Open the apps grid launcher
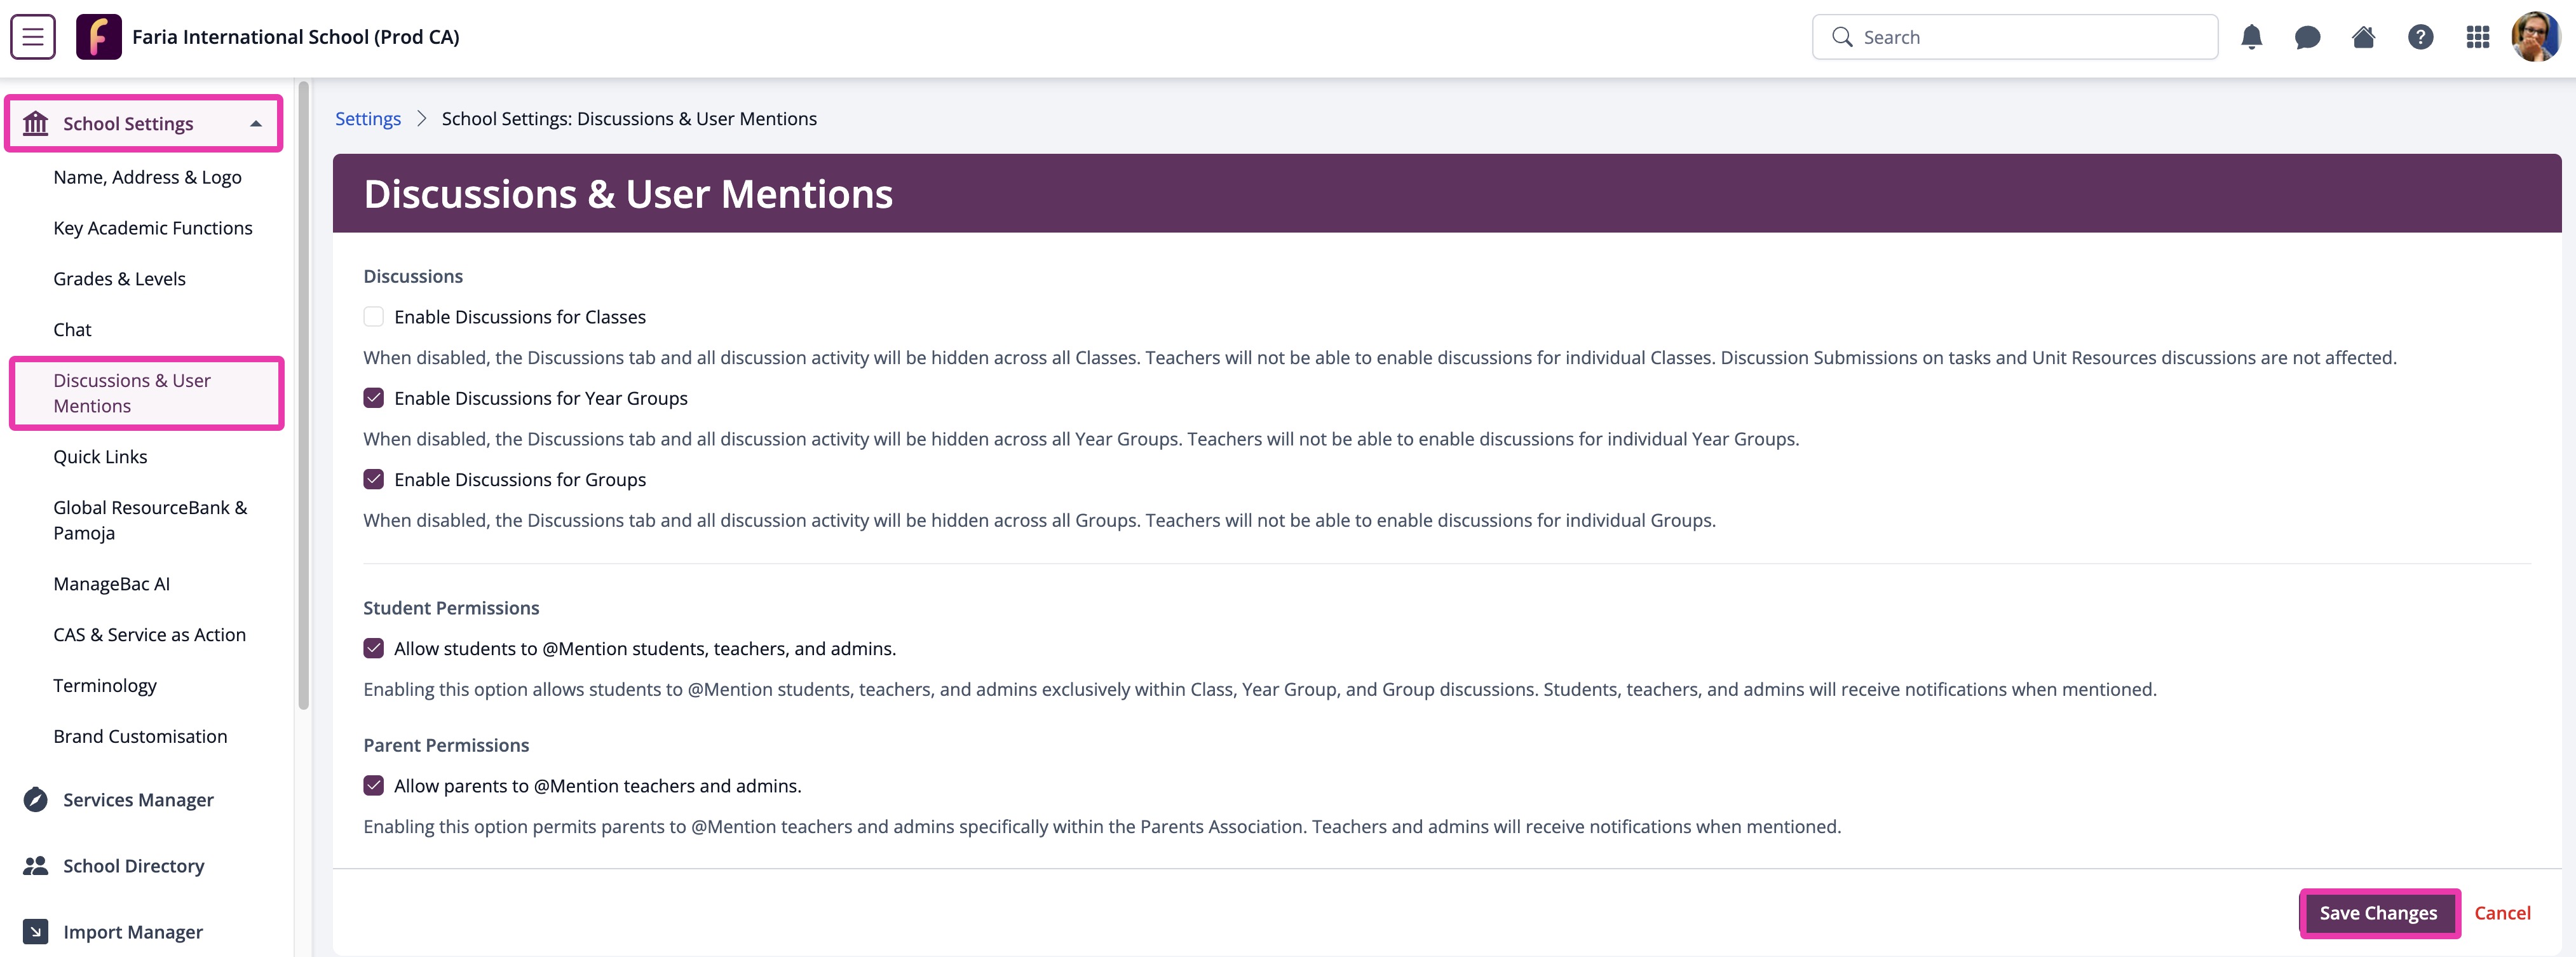Screen dimensions: 2576x957 click(2477, 36)
